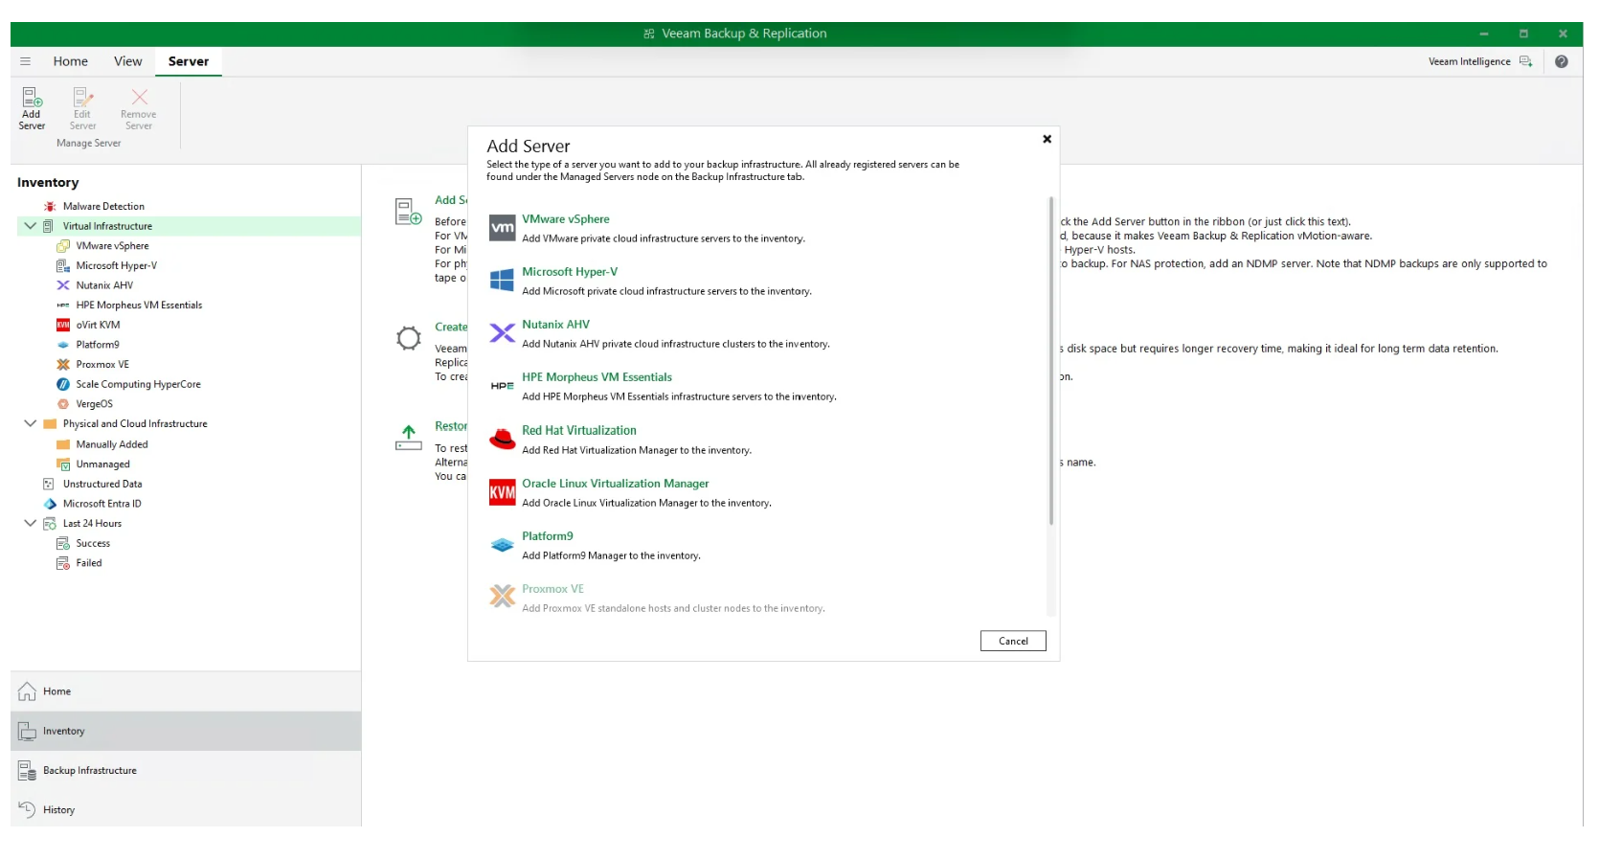Click the VMware vSphere icon in dialog
The width and height of the screenshot is (1599, 860).
pyautogui.click(x=503, y=228)
